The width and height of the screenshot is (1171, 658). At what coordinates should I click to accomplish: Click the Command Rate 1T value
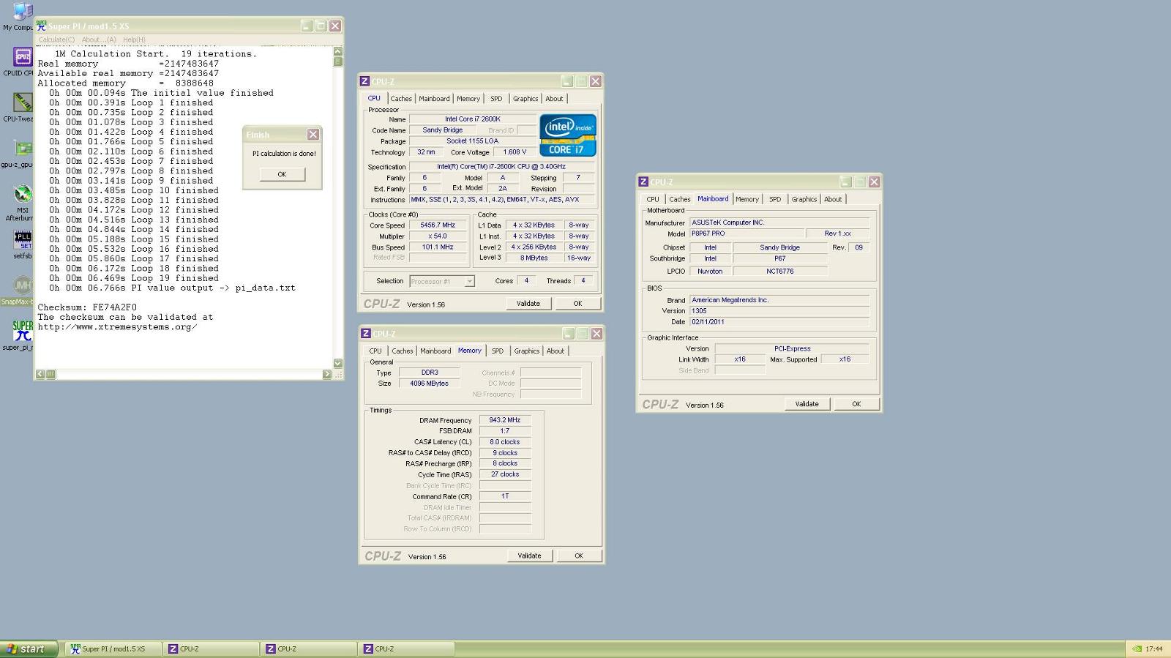point(505,496)
